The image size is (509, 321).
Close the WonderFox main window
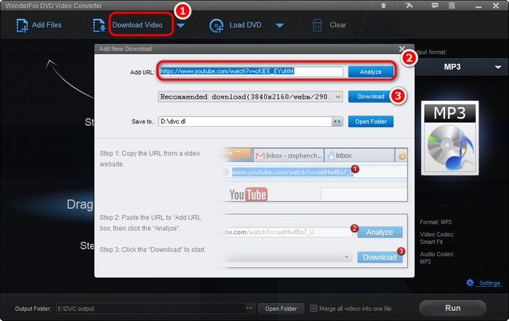496,6
